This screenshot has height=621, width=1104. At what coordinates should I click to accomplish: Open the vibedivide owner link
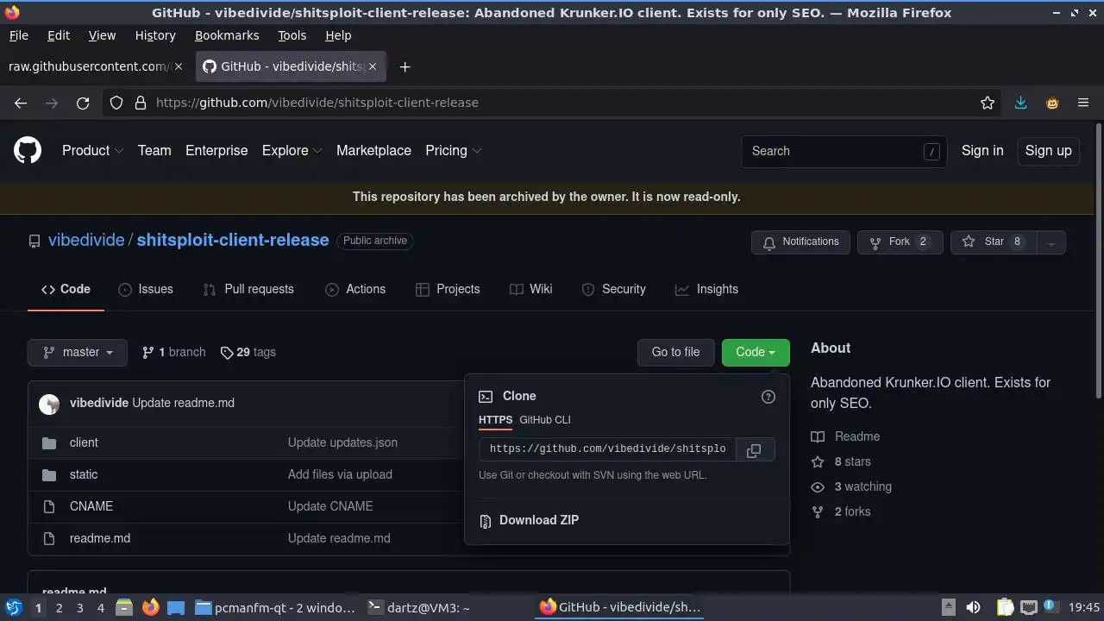click(86, 241)
